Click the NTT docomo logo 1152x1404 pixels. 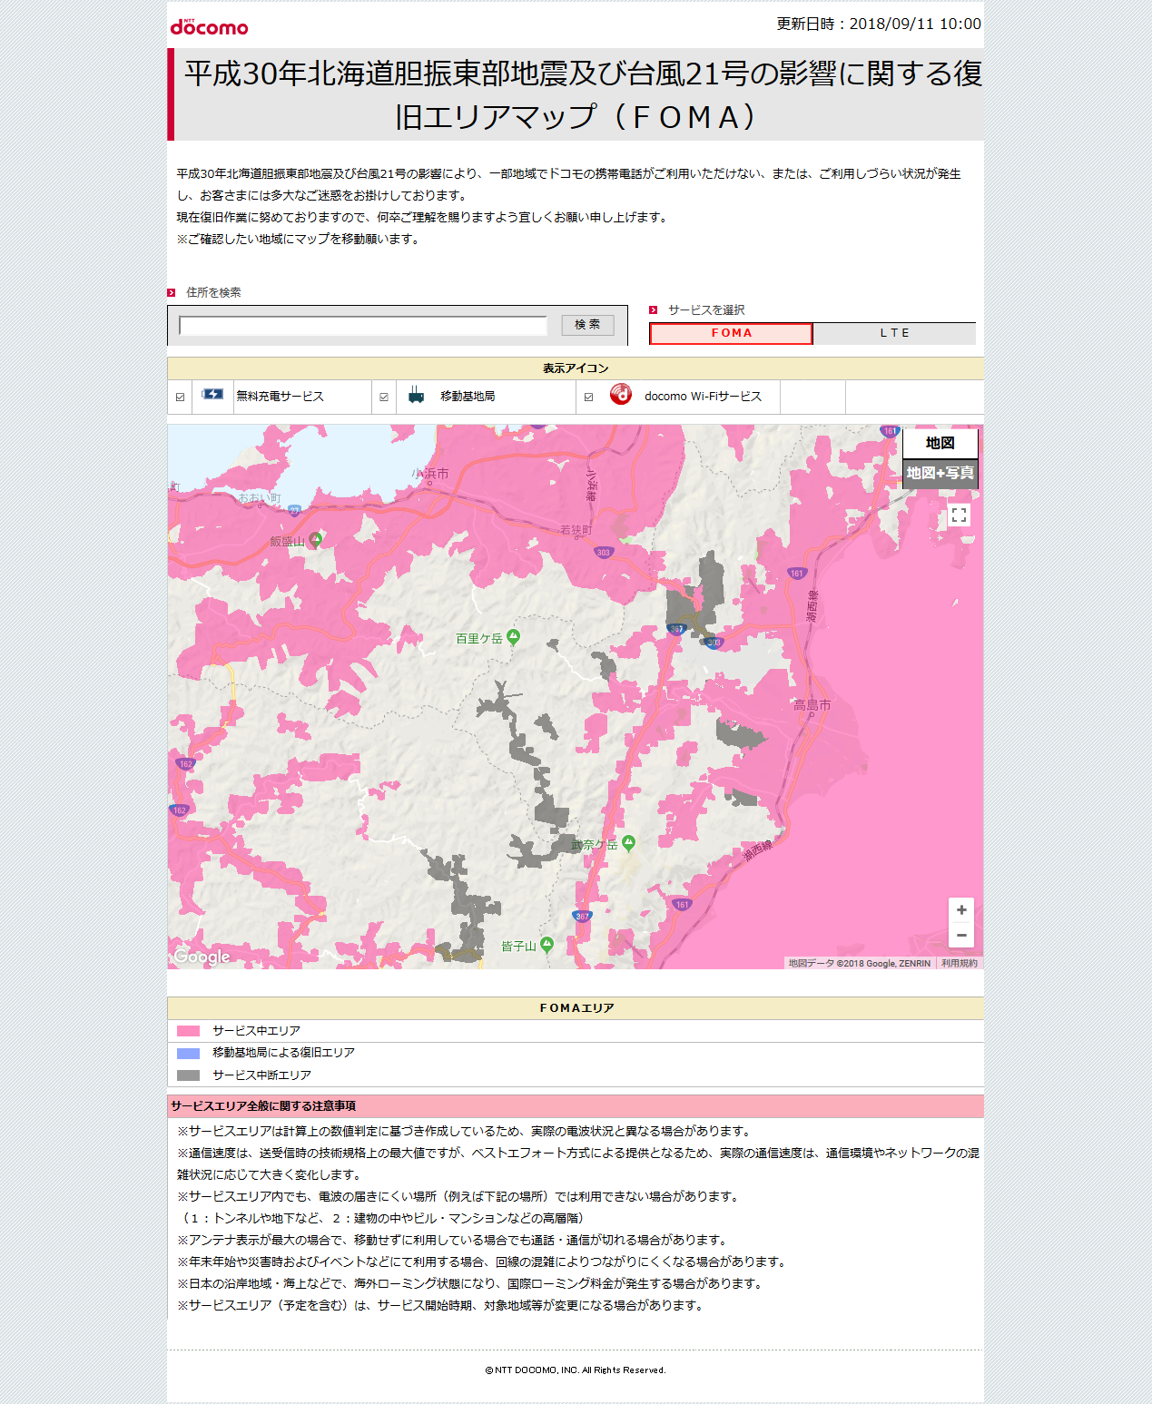209,27
